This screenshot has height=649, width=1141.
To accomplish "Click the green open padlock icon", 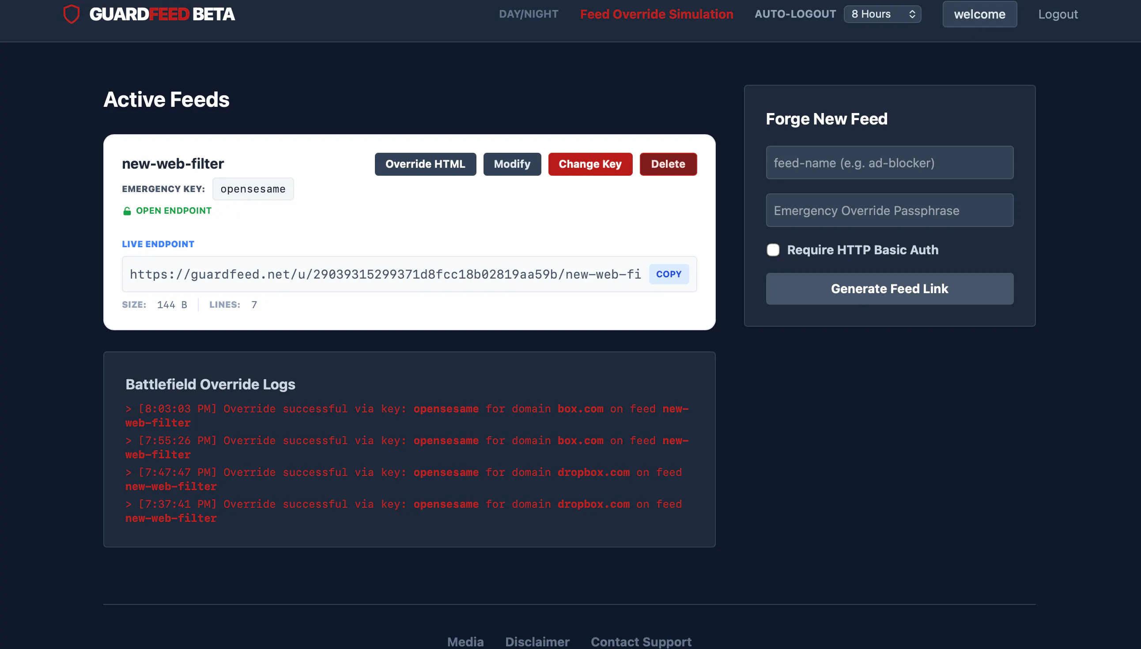I will coord(127,211).
